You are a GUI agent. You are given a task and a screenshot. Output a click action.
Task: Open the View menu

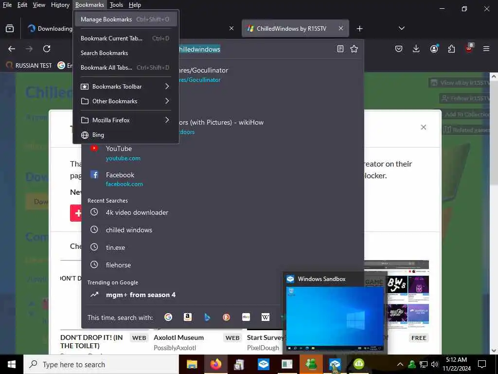39,5
